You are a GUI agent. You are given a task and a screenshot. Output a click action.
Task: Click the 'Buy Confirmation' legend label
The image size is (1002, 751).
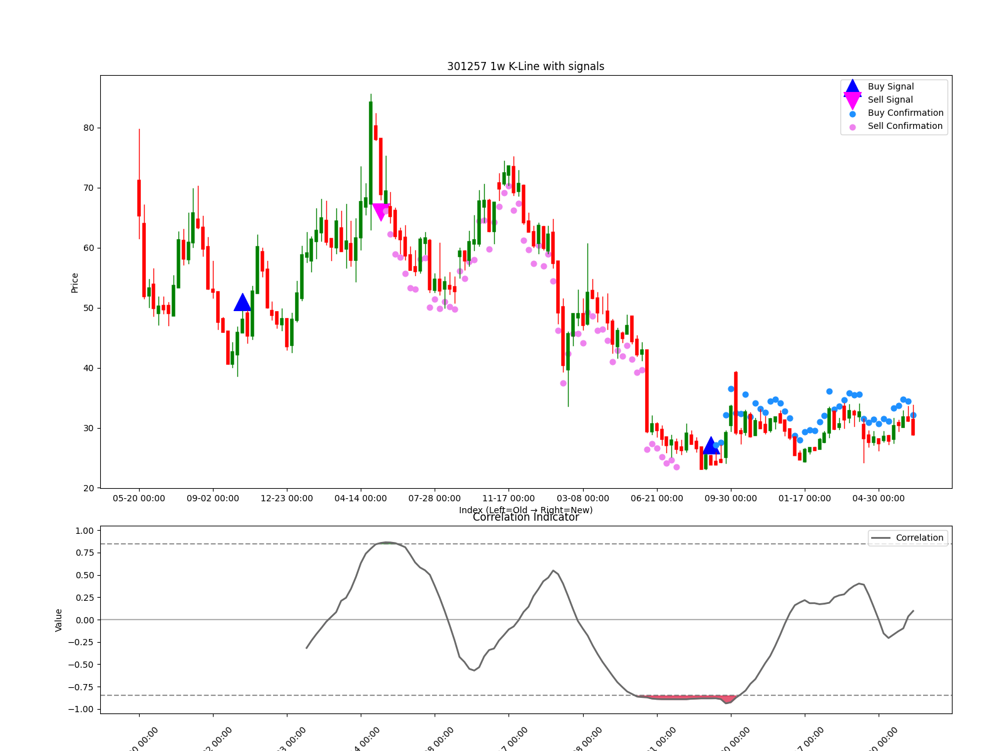[906, 113]
